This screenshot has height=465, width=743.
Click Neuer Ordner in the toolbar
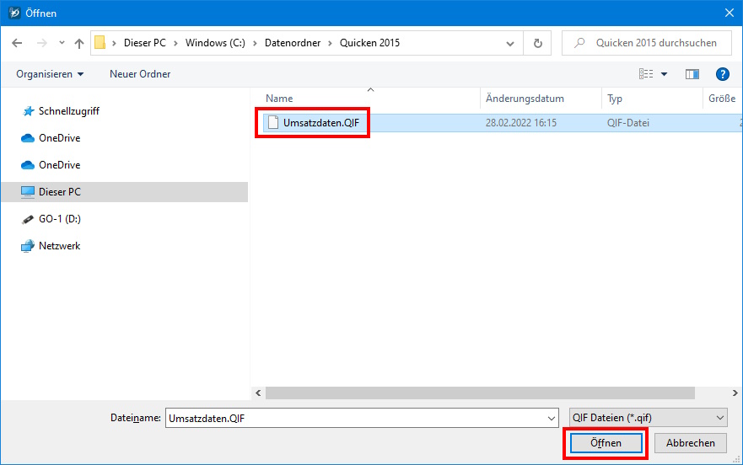point(140,74)
